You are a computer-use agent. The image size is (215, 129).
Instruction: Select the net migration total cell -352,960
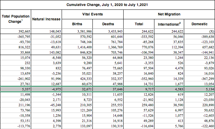tap(139, 79)
